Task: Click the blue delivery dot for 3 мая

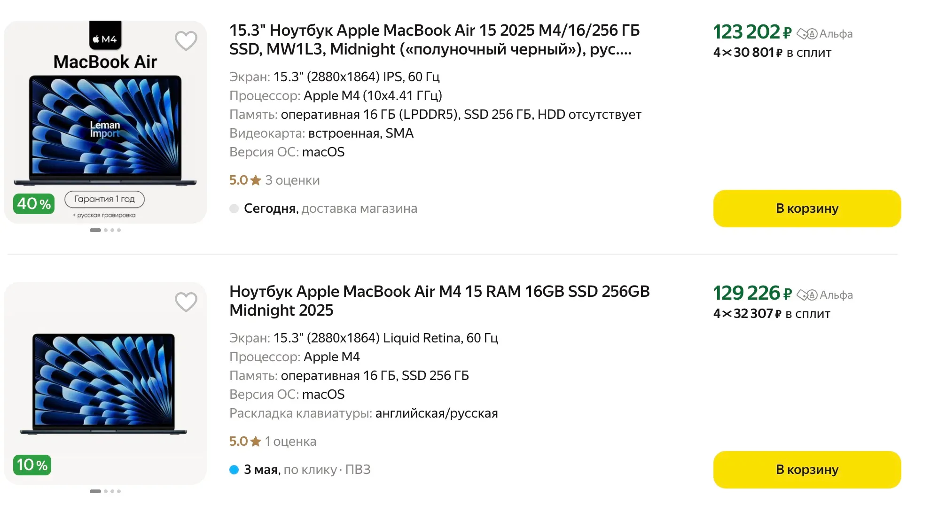Action: point(234,470)
